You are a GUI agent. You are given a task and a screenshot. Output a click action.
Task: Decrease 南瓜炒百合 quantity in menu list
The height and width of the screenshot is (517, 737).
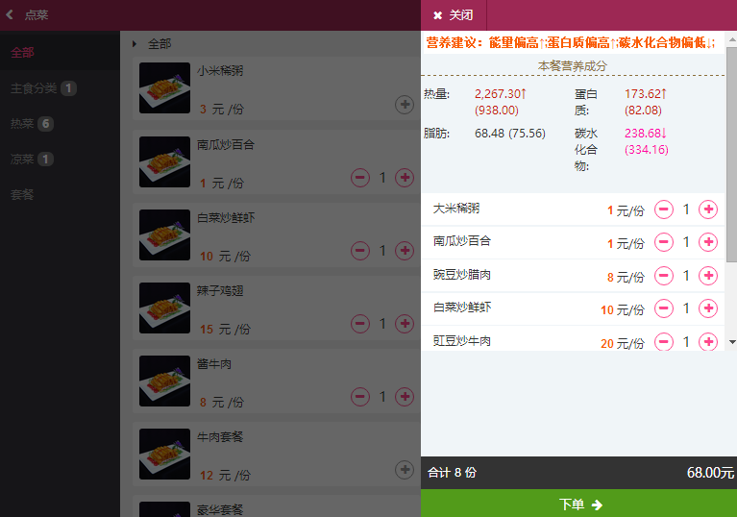point(360,178)
